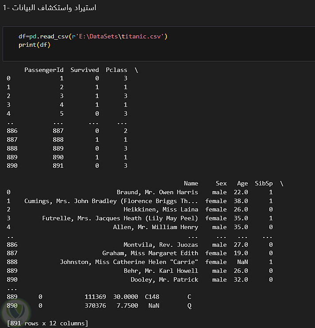Viewport: 315px width, 328px height.
Task: Click the name Braund, Mr. Owen Harris
Action: 157,192
